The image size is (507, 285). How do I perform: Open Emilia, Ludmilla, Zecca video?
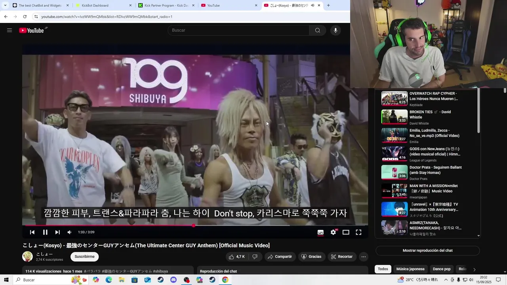(x=421, y=135)
